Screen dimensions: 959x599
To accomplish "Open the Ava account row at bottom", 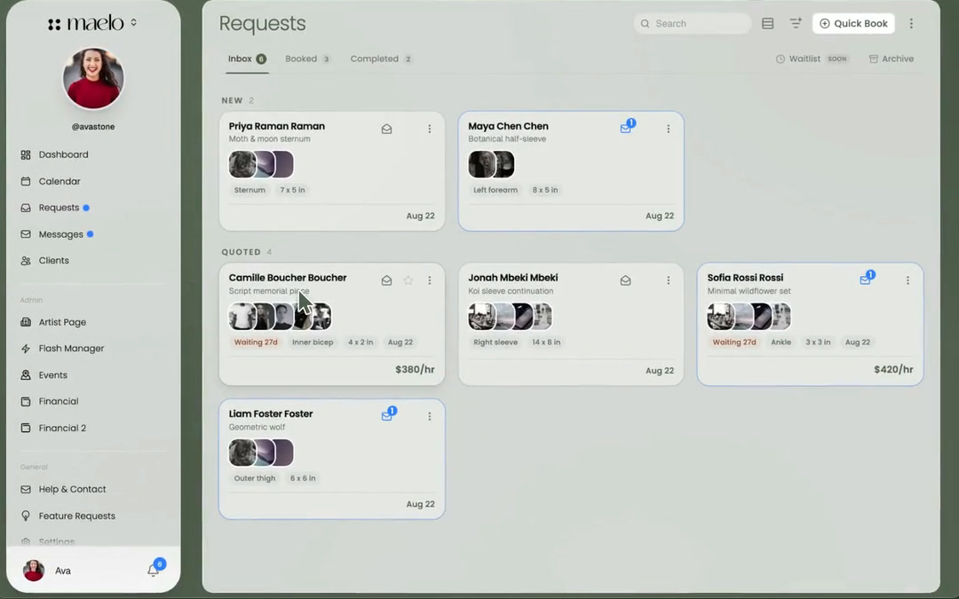I will click(93, 571).
